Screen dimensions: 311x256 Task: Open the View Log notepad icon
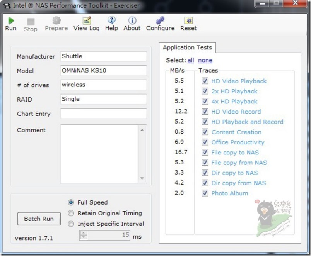(x=87, y=20)
